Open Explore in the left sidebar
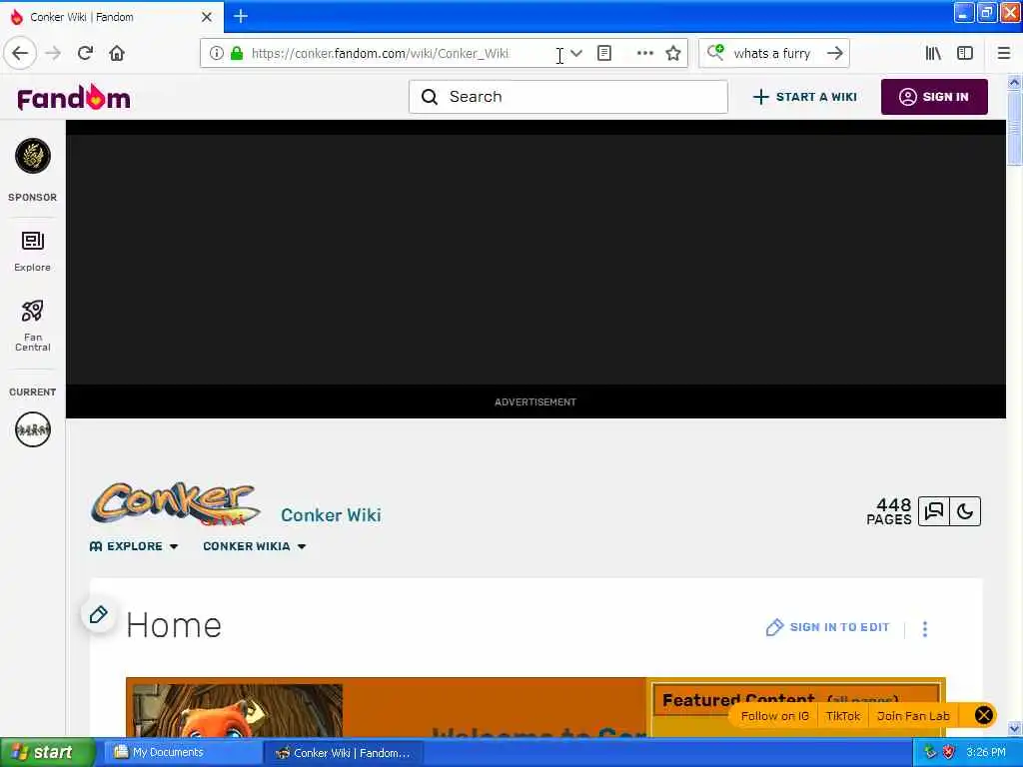Image resolution: width=1023 pixels, height=767 pixels. point(33,251)
